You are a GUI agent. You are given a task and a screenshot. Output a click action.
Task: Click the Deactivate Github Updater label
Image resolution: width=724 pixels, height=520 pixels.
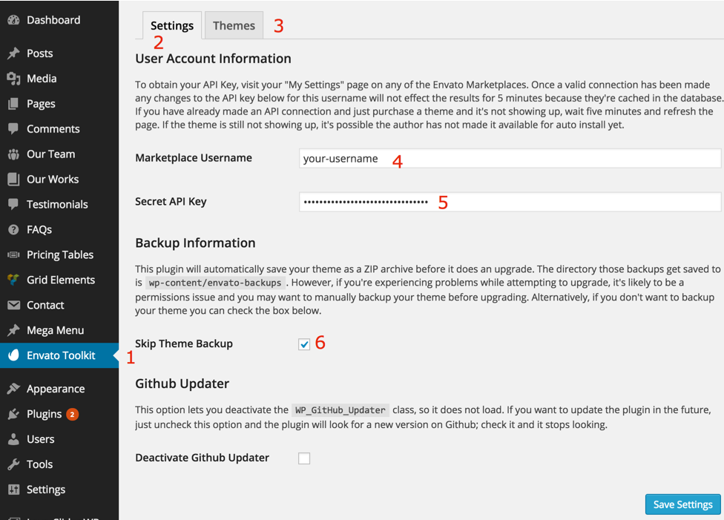(203, 458)
